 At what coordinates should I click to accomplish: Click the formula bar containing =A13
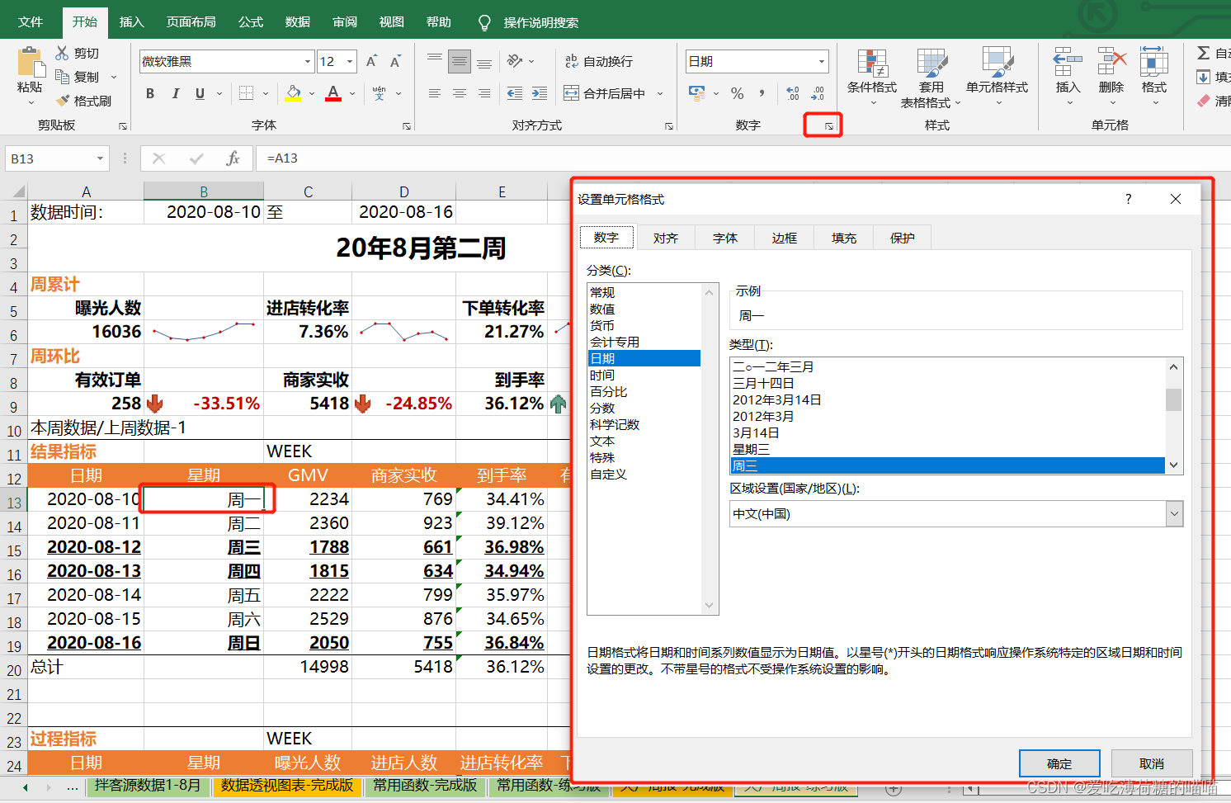(743, 158)
